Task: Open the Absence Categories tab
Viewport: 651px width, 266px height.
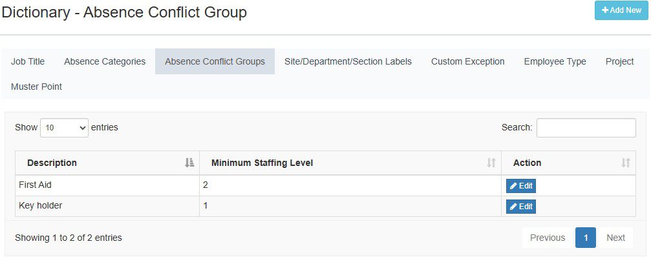Action: pos(105,61)
